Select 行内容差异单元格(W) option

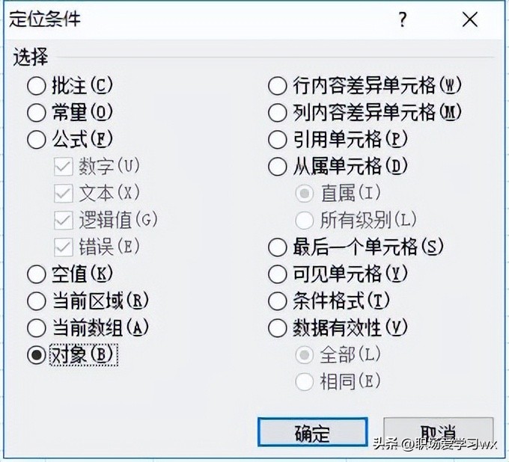(278, 85)
